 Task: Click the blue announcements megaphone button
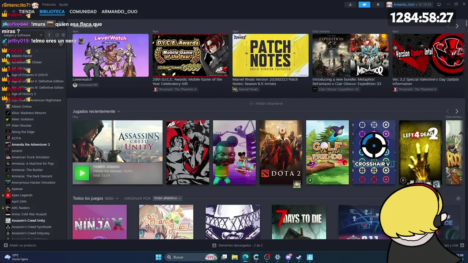tap(364, 4)
